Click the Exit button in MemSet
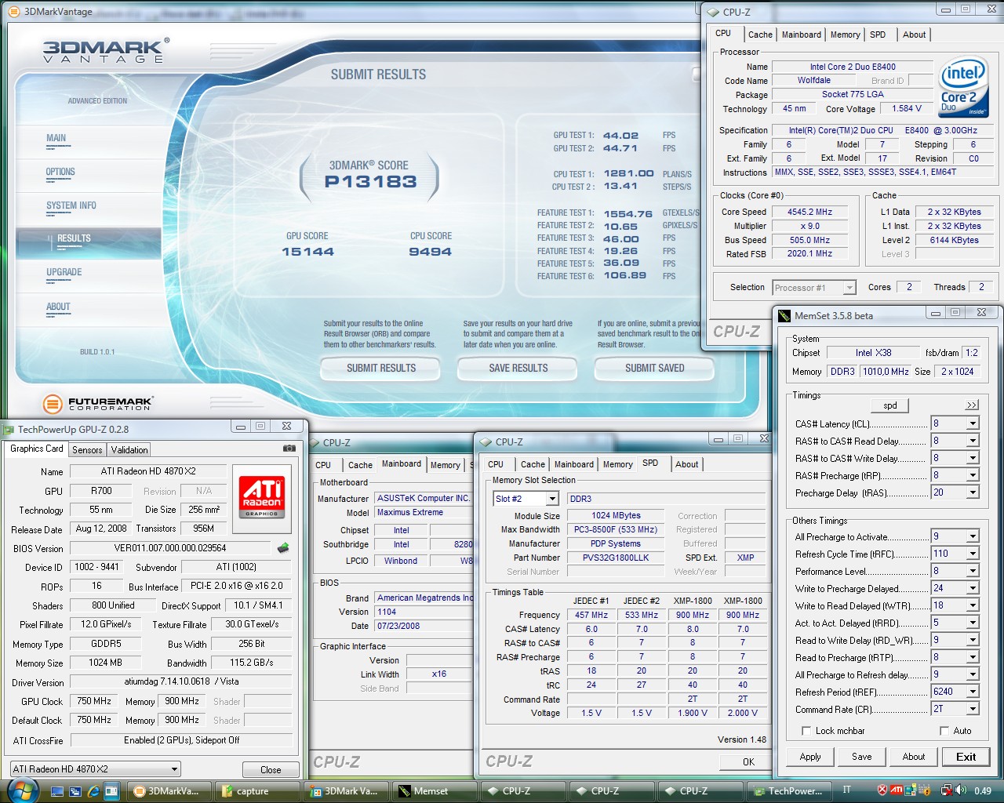This screenshot has width=1004, height=803. (x=966, y=757)
